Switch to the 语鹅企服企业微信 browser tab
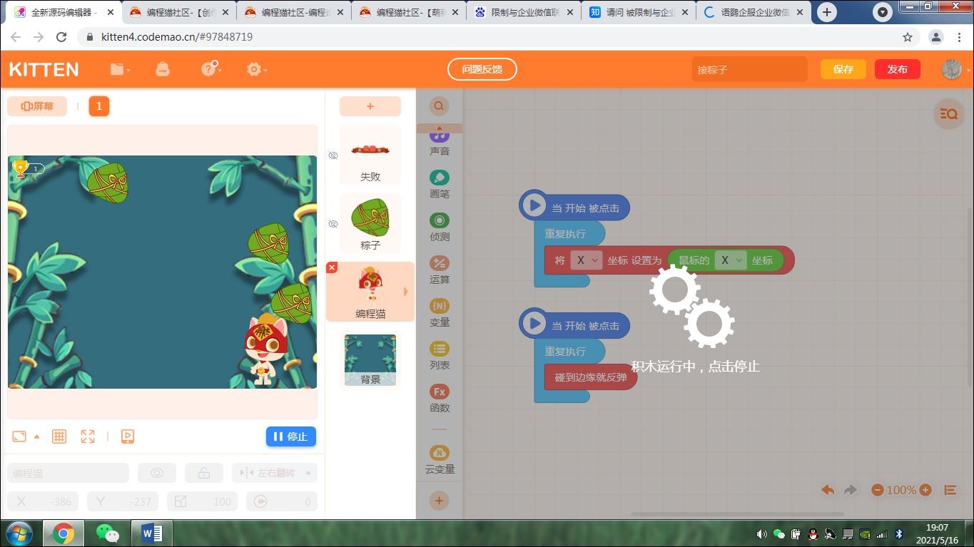 click(753, 12)
